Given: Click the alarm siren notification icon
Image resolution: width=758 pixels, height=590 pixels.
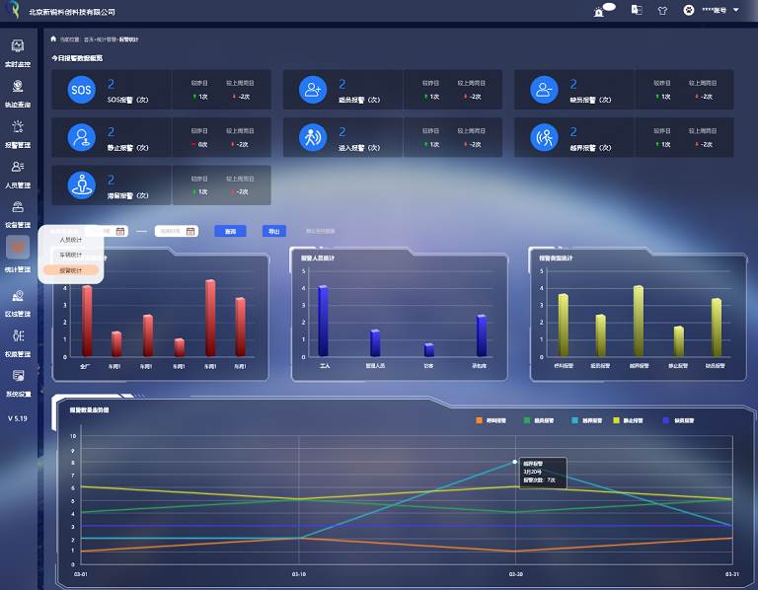Looking at the screenshot, I should (x=599, y=11).
